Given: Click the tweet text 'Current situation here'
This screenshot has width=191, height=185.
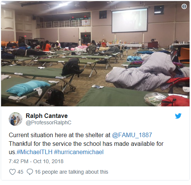Looking at the screenshot, I should coord(31,135).
